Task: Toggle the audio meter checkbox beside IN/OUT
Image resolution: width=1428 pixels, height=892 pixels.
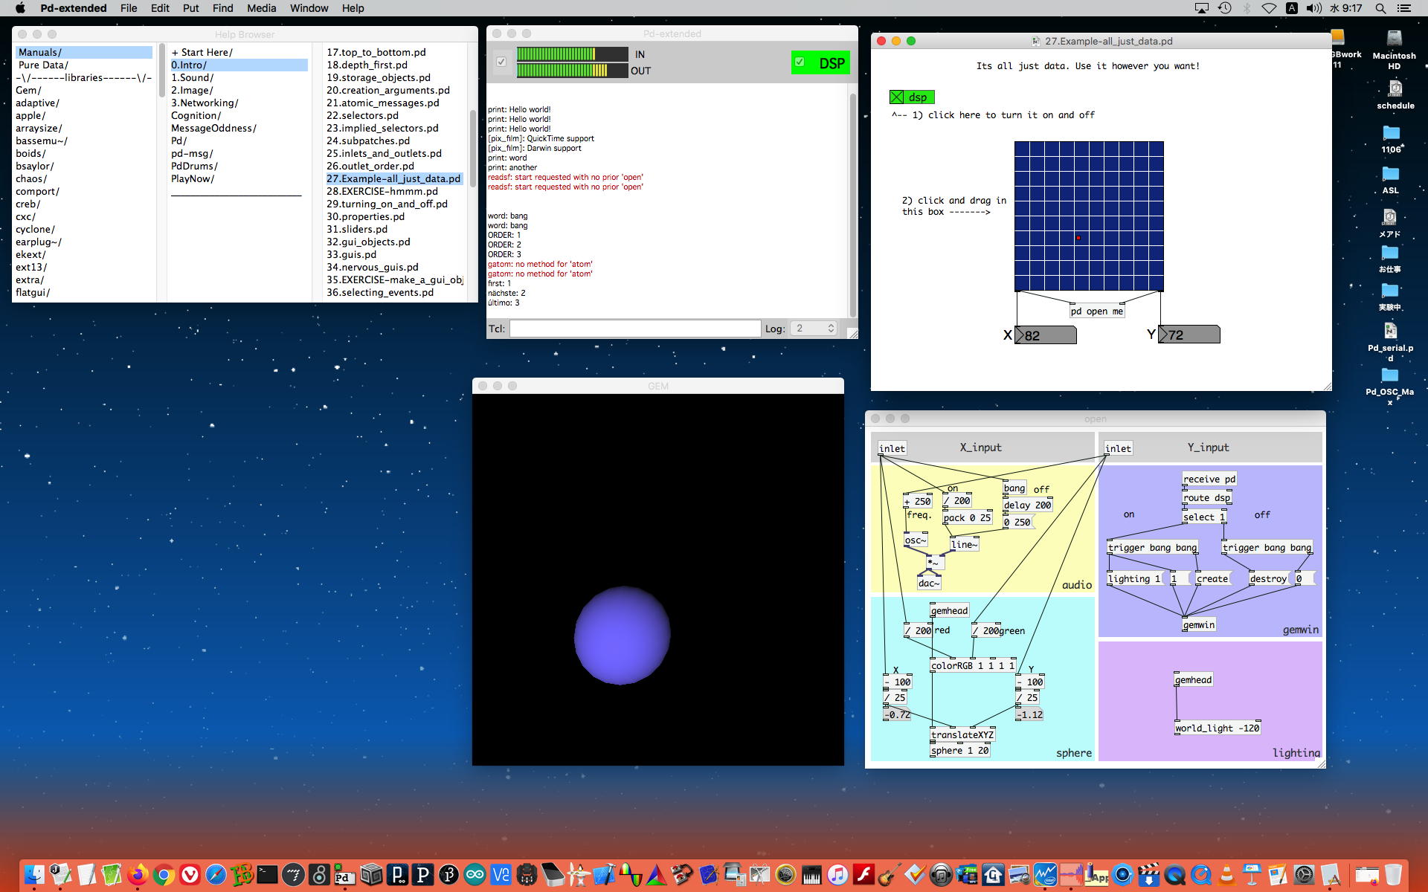Action: click(501, 62)
